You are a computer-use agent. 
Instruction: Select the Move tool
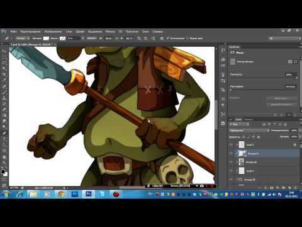click(x=4, y=51)
